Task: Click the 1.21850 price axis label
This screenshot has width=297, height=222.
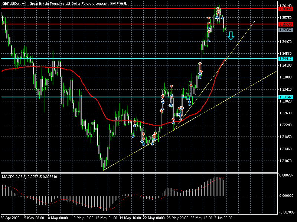Action: pos(285,137)
